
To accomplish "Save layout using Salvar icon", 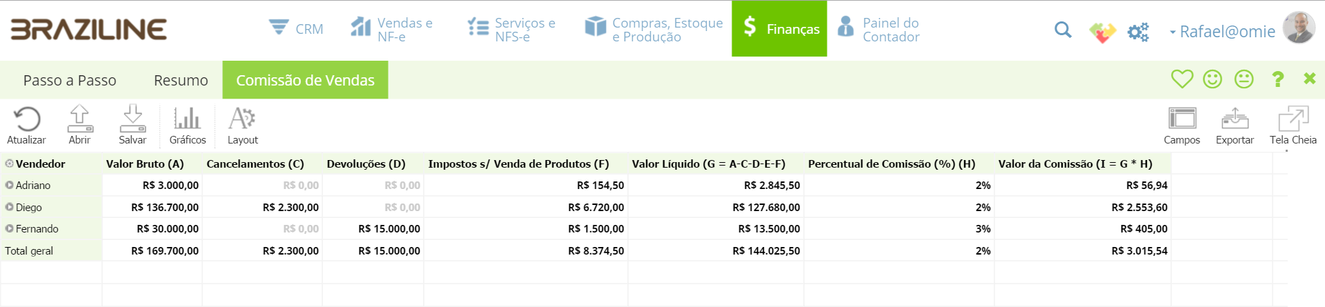I will 132,119.
